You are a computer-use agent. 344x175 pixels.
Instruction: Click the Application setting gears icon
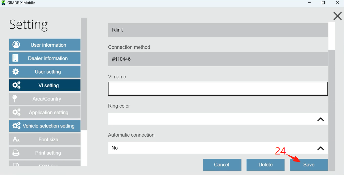[16, 112]
